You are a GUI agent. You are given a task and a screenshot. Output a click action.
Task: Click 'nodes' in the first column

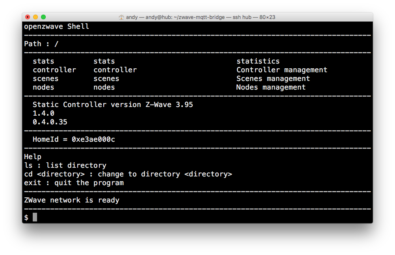tap(43, 87)
